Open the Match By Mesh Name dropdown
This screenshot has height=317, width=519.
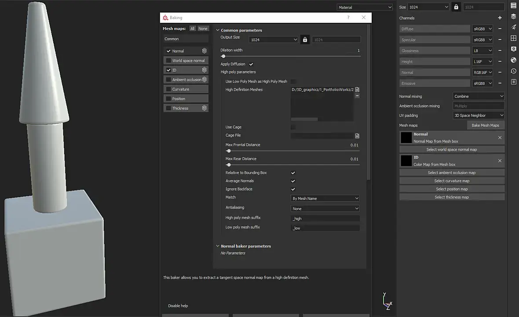click(x=325, y=198)
